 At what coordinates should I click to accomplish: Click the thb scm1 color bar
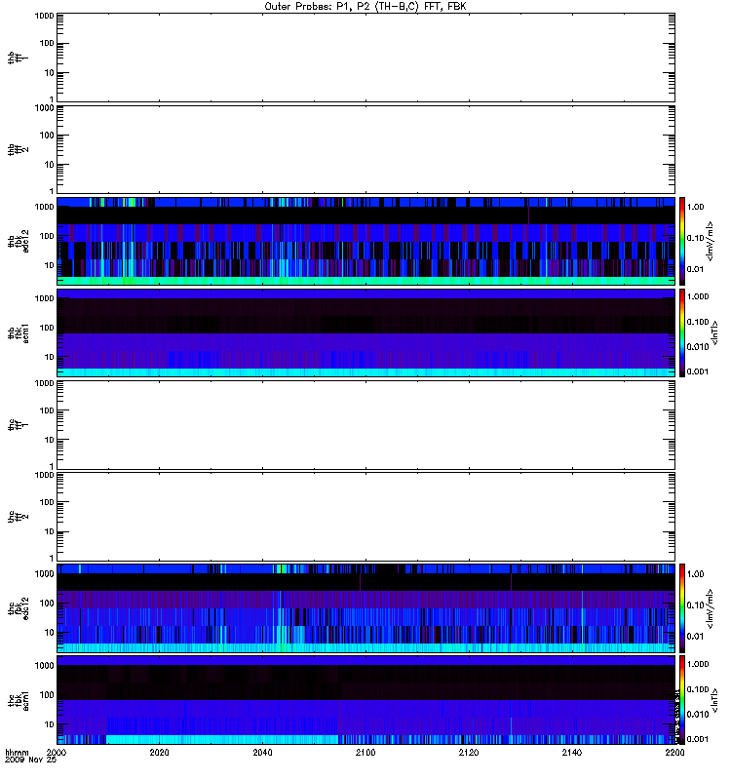[682, 332]
